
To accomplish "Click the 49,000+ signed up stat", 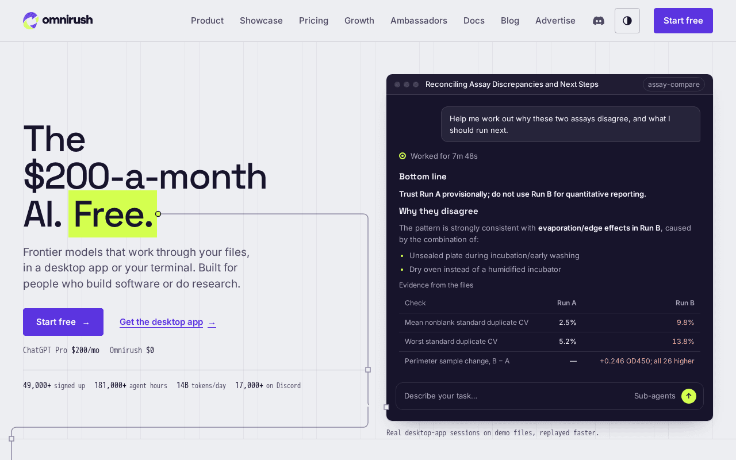I will tap(54, 386).
